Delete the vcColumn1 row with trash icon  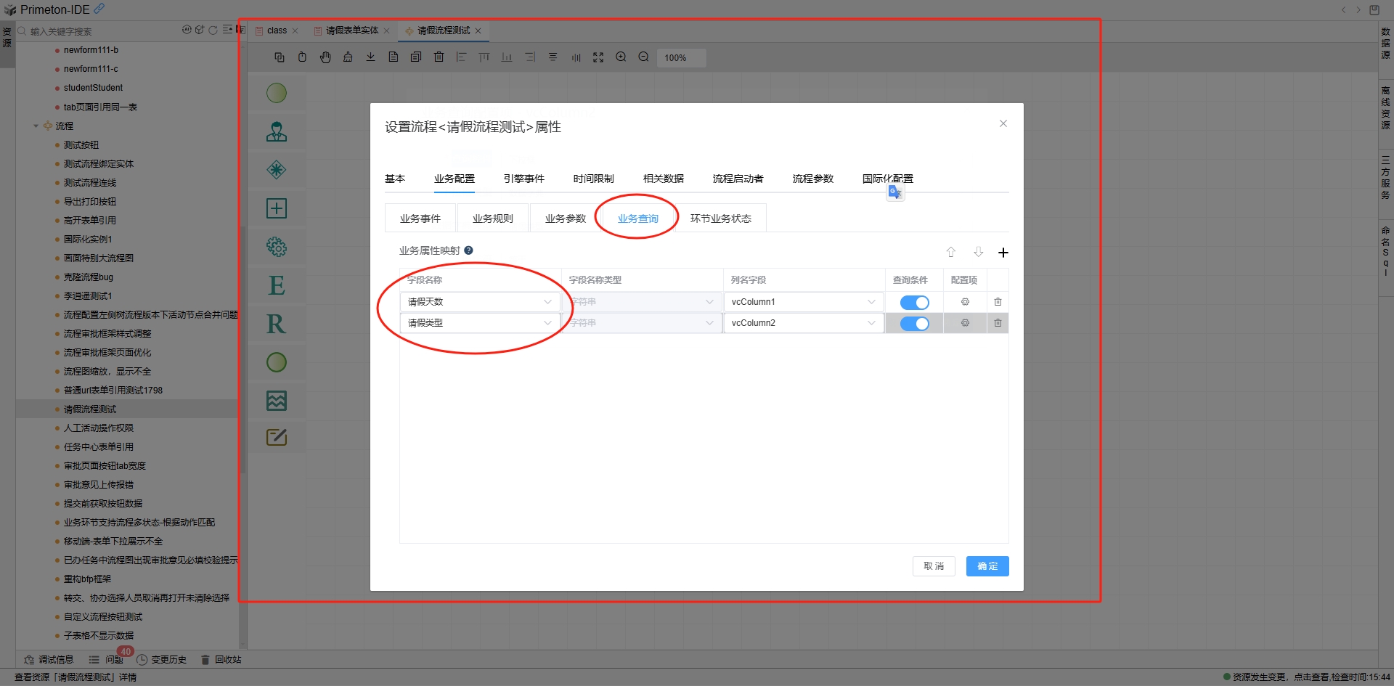point(998,302)
